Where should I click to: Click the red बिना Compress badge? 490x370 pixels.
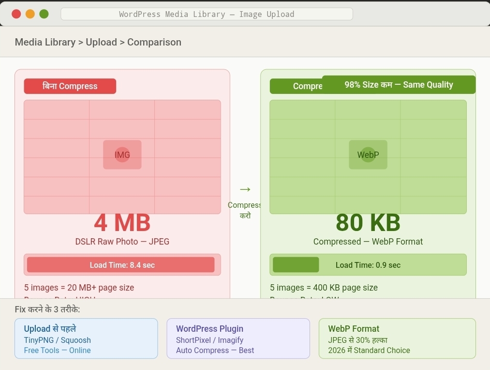pyautogui.click(x=70, y=86)
